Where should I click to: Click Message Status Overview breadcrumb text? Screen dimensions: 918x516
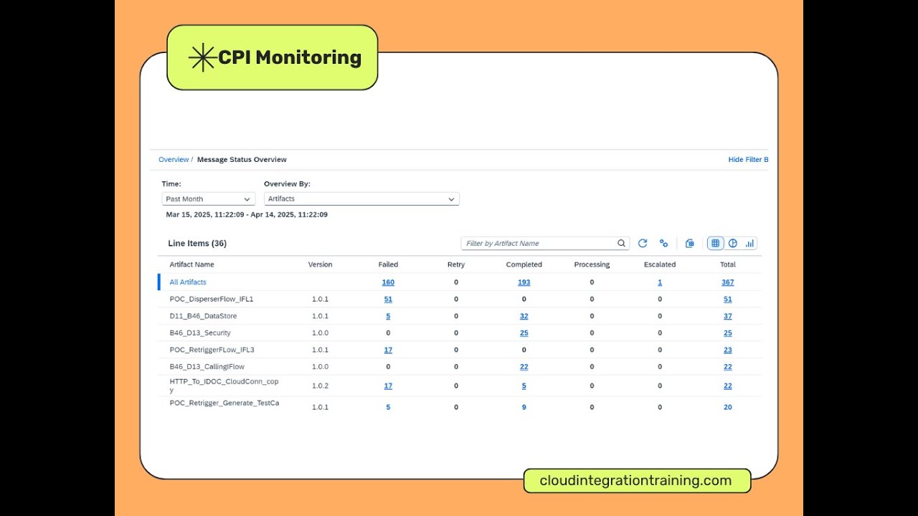click(x=242, y=160)
